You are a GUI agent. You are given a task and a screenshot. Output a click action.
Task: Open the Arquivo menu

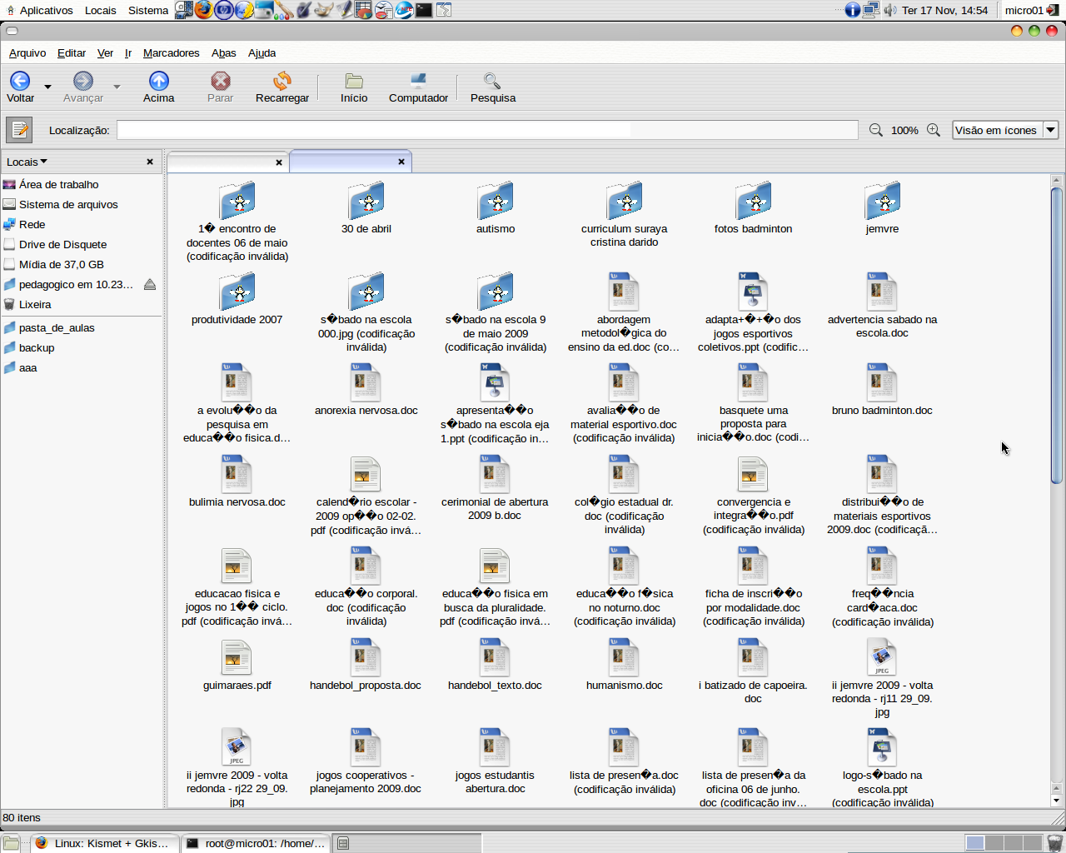click(27, 52)
